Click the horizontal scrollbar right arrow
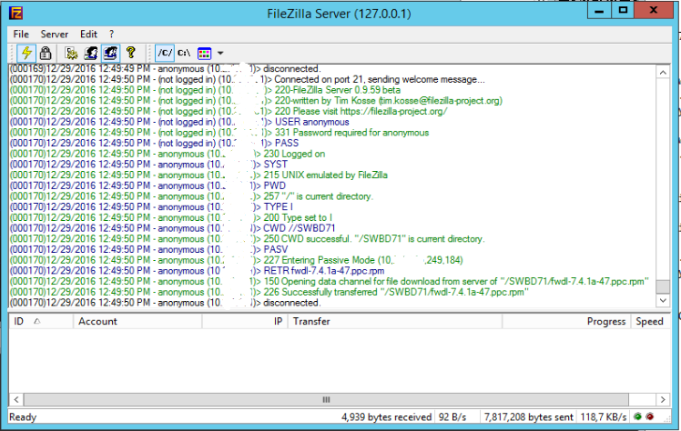The width and height of the screenshot is (681, 431). [x=663, y=399]
